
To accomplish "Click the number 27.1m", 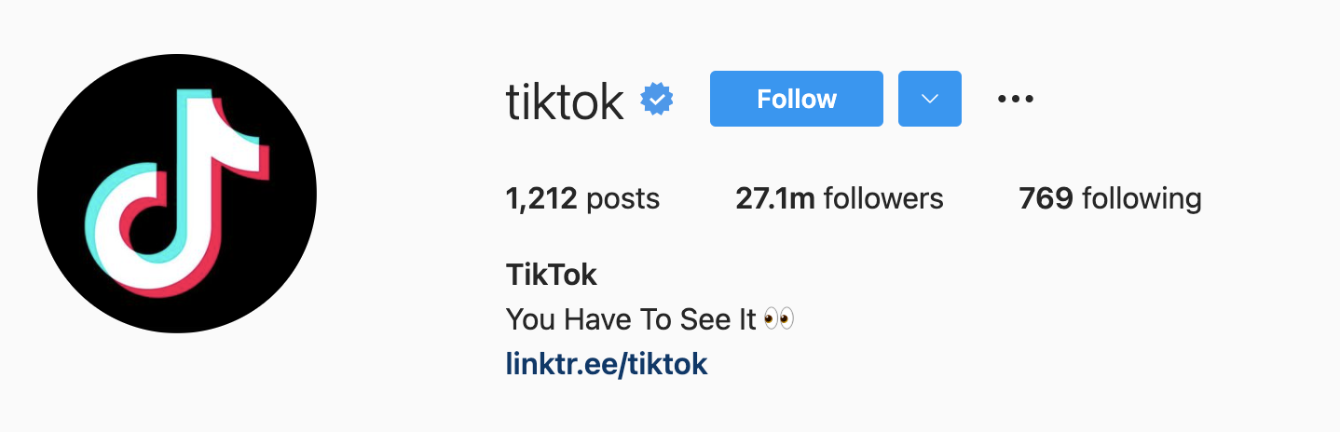I will [775, 198].
